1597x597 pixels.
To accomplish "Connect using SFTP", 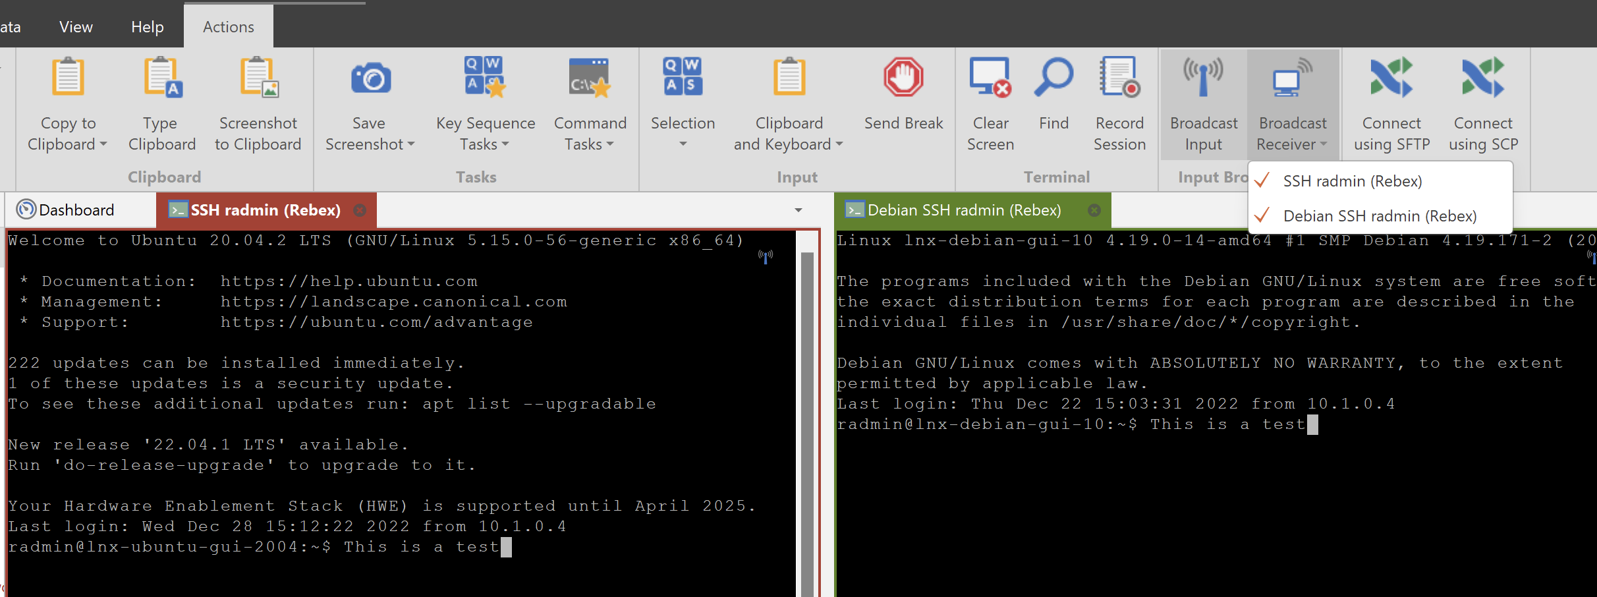I will [1391, 78].
